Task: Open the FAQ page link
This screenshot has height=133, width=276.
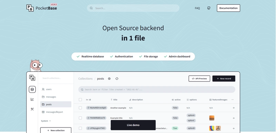Action: pos(197,8)
